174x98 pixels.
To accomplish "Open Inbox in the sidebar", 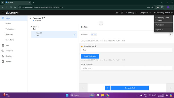I will pos(14,18).
